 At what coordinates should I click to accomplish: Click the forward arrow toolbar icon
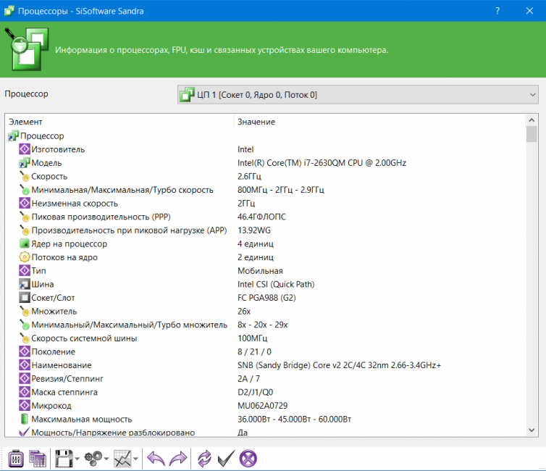tap(178, 459)
